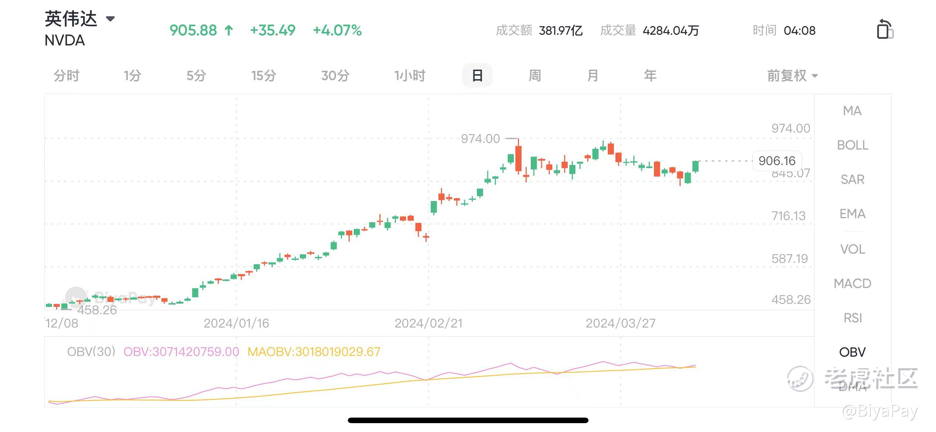Choose the 日 daily chart tab
The image size is (936, 432).
[x=477, y=76]
